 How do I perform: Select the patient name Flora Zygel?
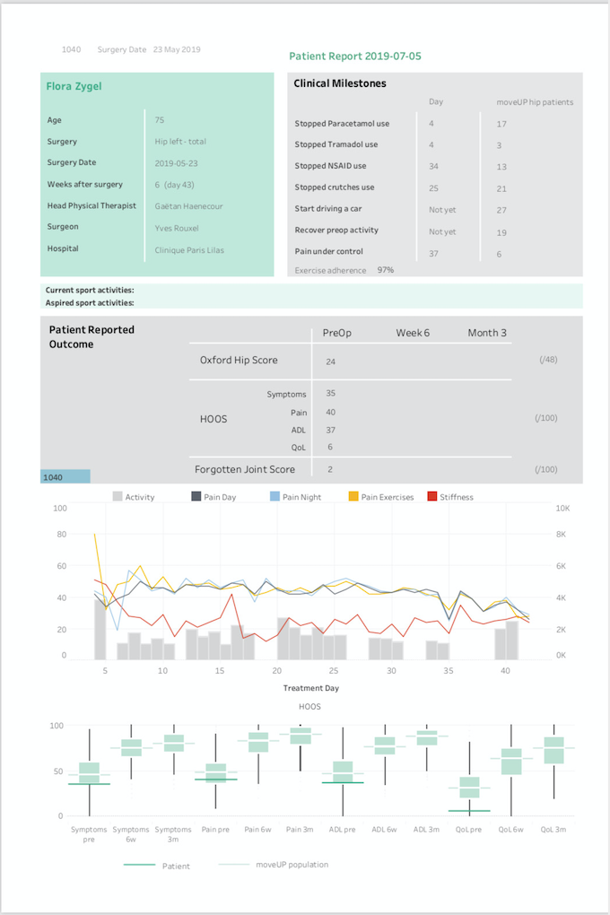pos(74,86)
